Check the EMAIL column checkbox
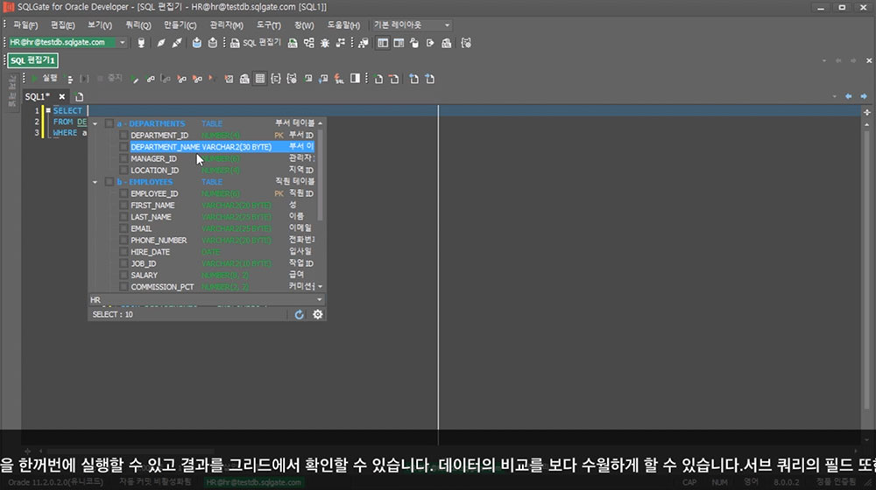 coord(124,229)
